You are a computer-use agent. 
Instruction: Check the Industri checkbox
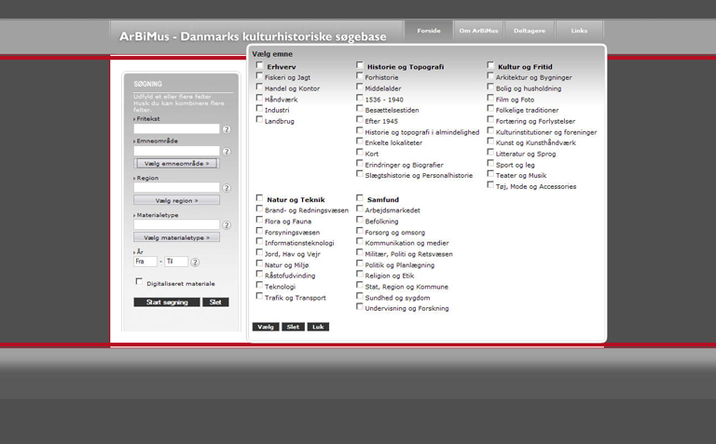pyautogui.click(x=259, y=109)
